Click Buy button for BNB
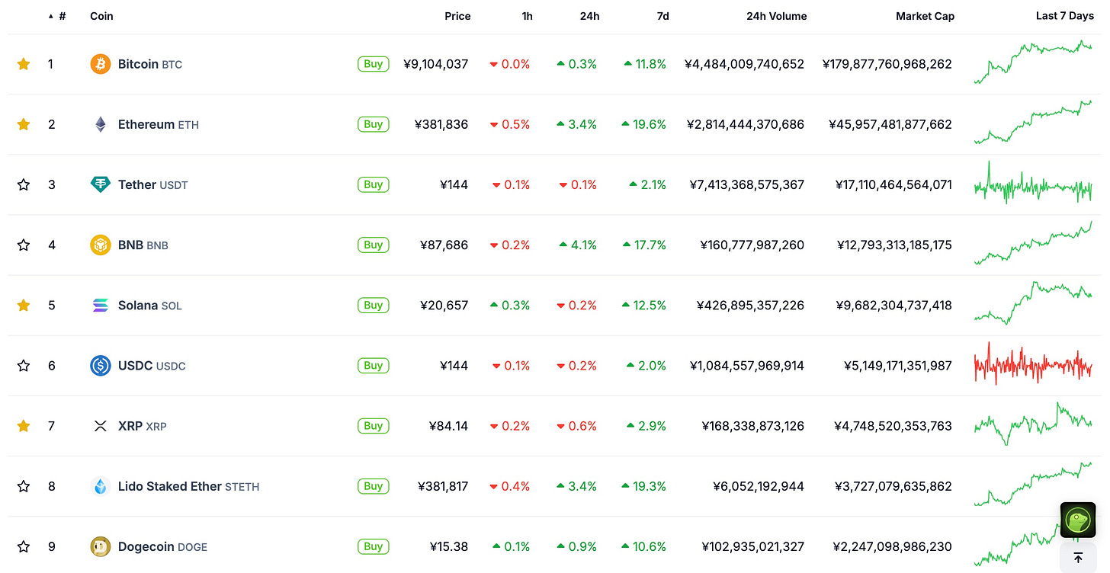Screen dimensions: 1110x573 pos(374,245)
